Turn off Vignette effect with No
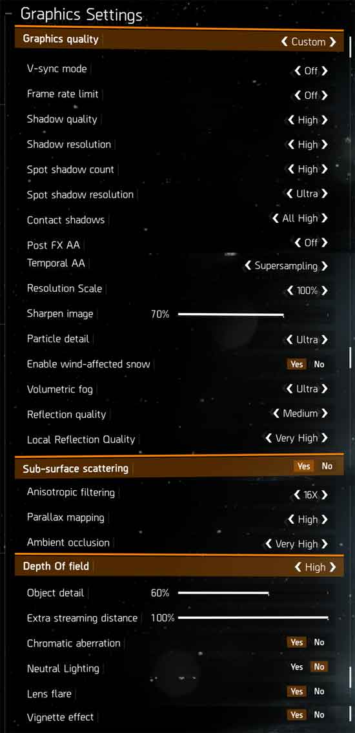 click(x=319, y=715)
